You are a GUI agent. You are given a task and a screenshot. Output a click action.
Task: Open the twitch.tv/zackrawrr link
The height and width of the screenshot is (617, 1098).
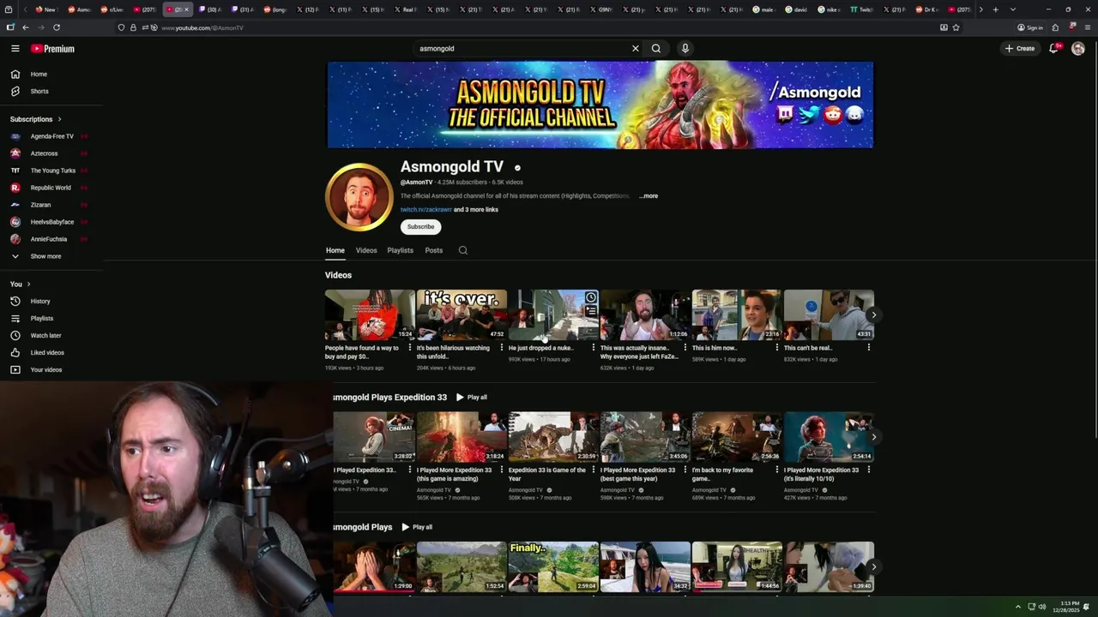(x=425, y=210)
